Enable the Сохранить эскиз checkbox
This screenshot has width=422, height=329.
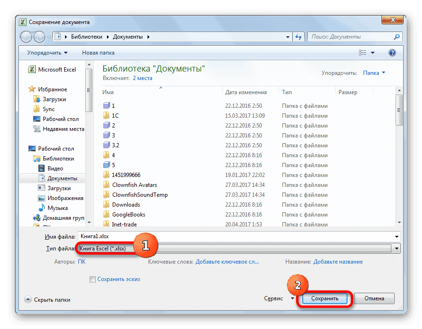point(92,279)
